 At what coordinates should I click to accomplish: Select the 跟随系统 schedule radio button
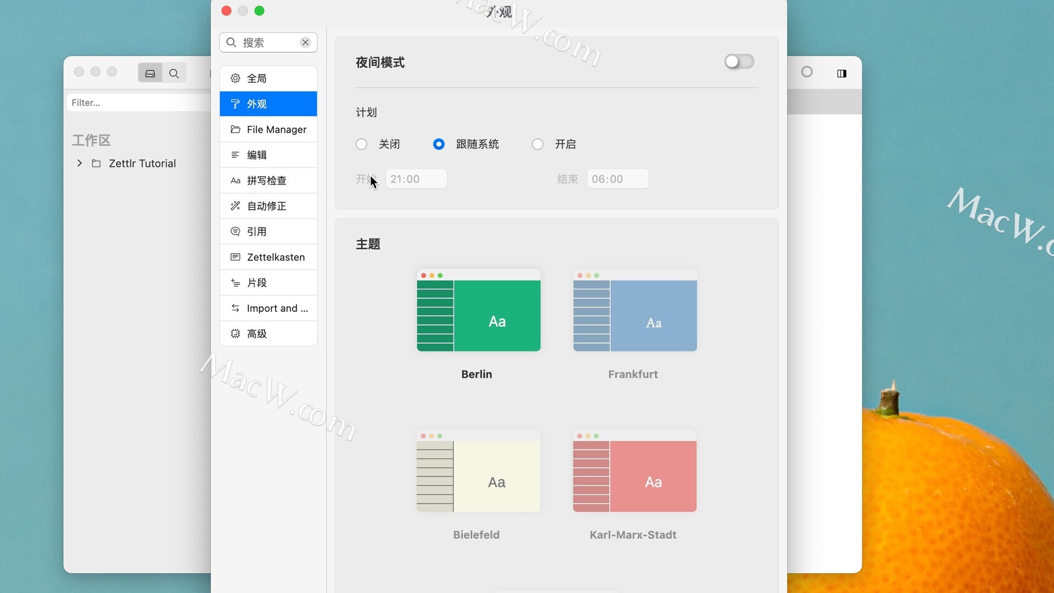point(439,144)
